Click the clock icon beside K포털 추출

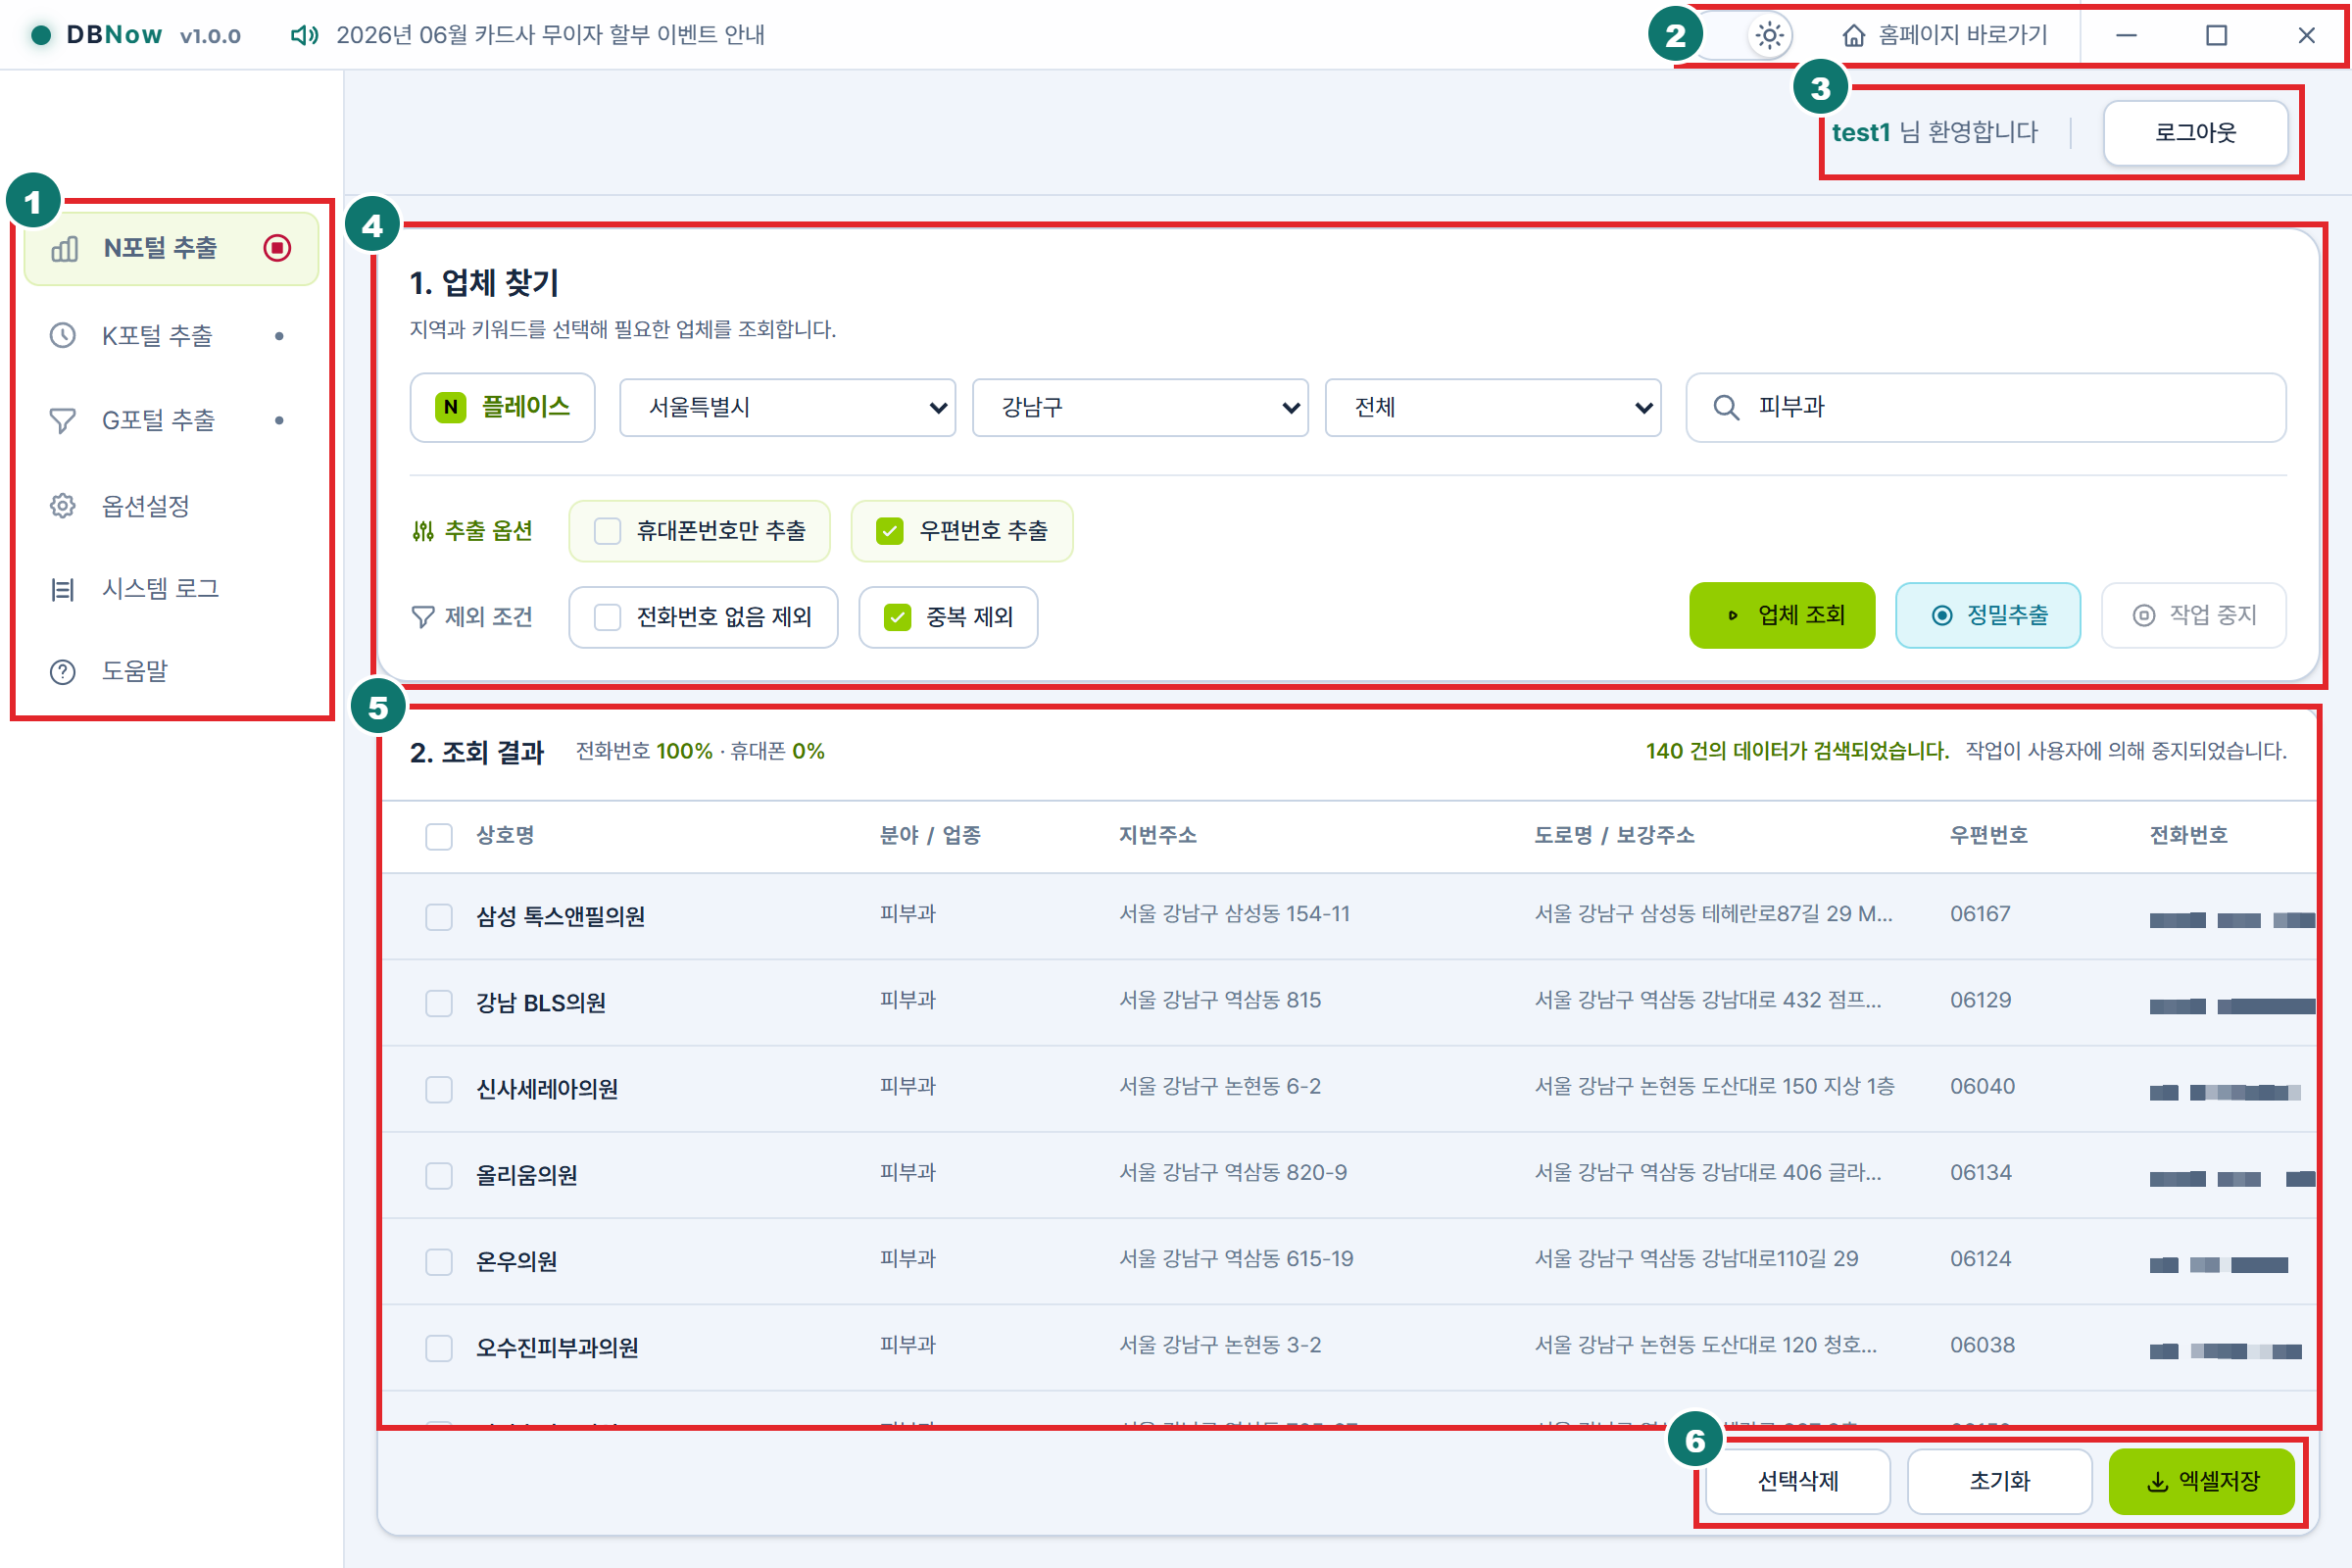(x=63, y=335)
